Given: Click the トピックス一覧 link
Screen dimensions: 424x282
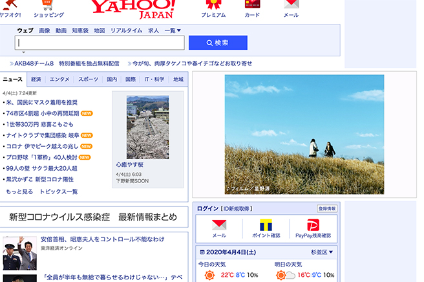Looking at the screenshot, I should (59, 191).
